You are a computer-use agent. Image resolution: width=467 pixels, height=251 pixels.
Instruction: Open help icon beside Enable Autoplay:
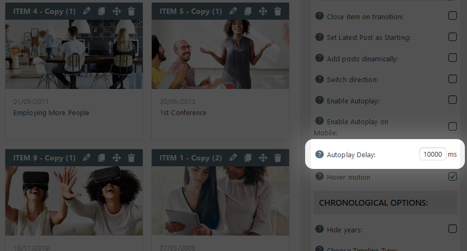319,100
